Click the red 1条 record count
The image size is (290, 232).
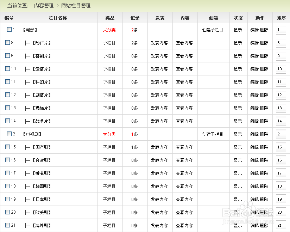pyautogui.click(x=134, y=134)
